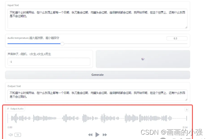Click the volume speaker icon
This screenshot has height=139, width=208.
tap(10, 135)
